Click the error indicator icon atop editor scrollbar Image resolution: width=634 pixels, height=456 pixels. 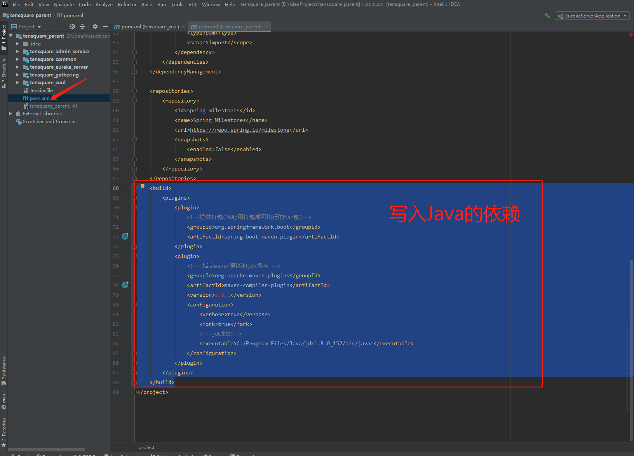(631, 35)
